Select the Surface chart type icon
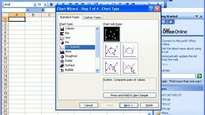205x115 pixels. [62, 65]
